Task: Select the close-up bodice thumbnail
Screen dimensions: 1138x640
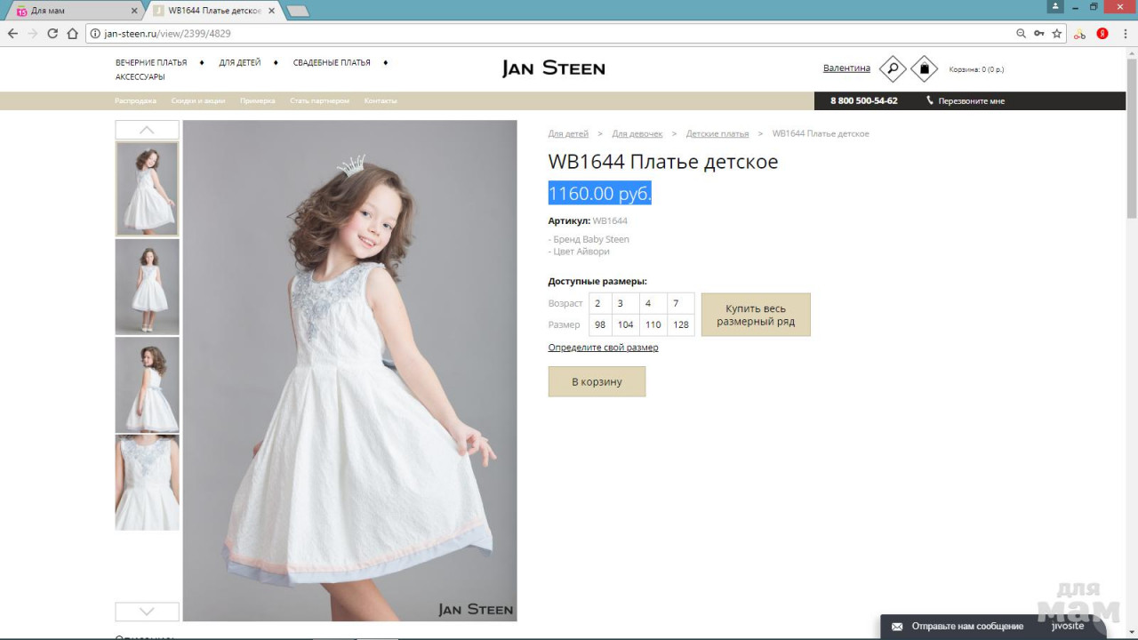Action: point(147,483)
